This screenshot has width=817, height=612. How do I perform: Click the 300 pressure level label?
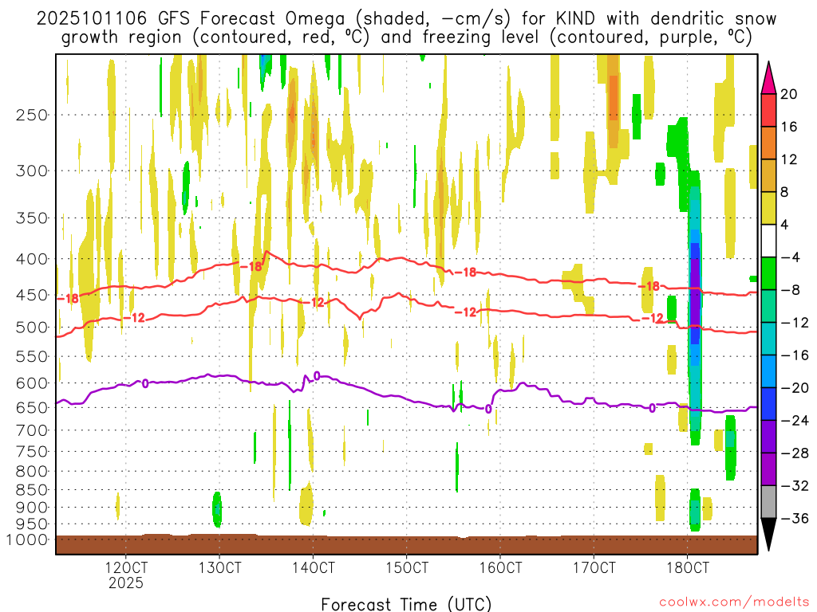32,171
